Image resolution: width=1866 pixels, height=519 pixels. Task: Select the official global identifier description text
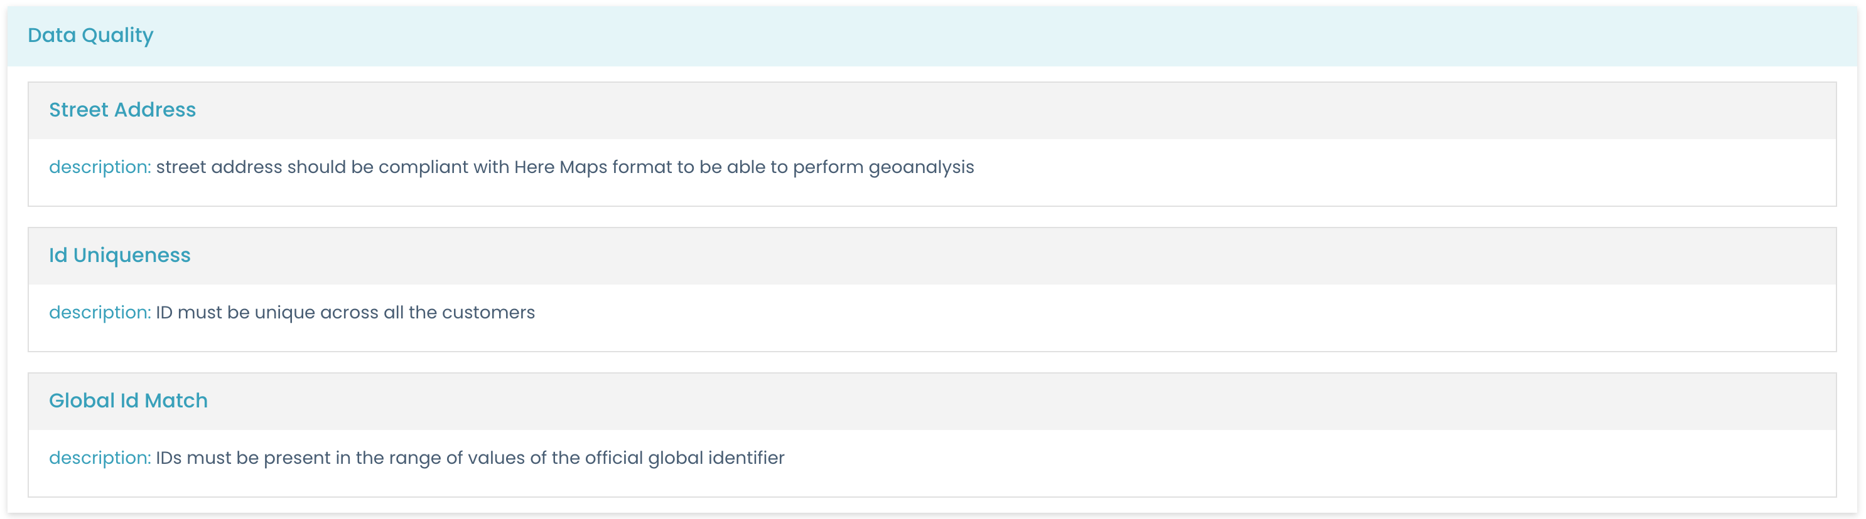coord(471,458)
